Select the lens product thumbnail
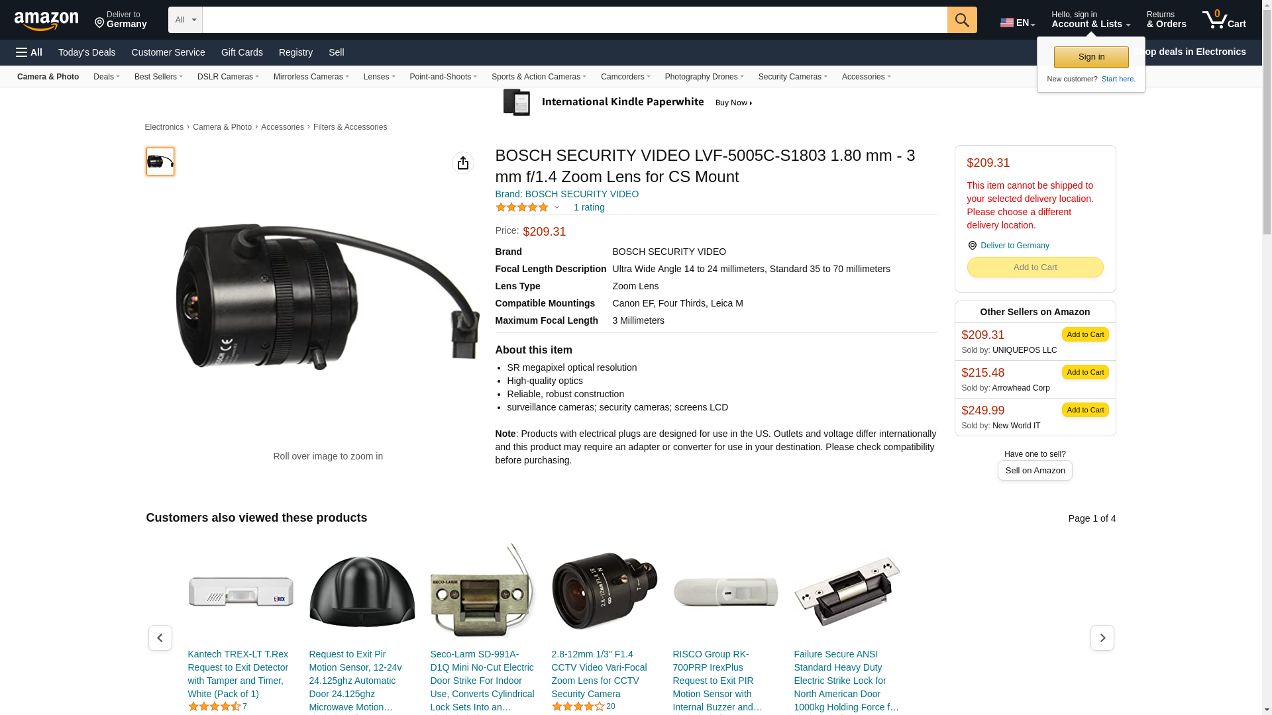Screen dimensions: 1272x715 click(x=160, y=162)
